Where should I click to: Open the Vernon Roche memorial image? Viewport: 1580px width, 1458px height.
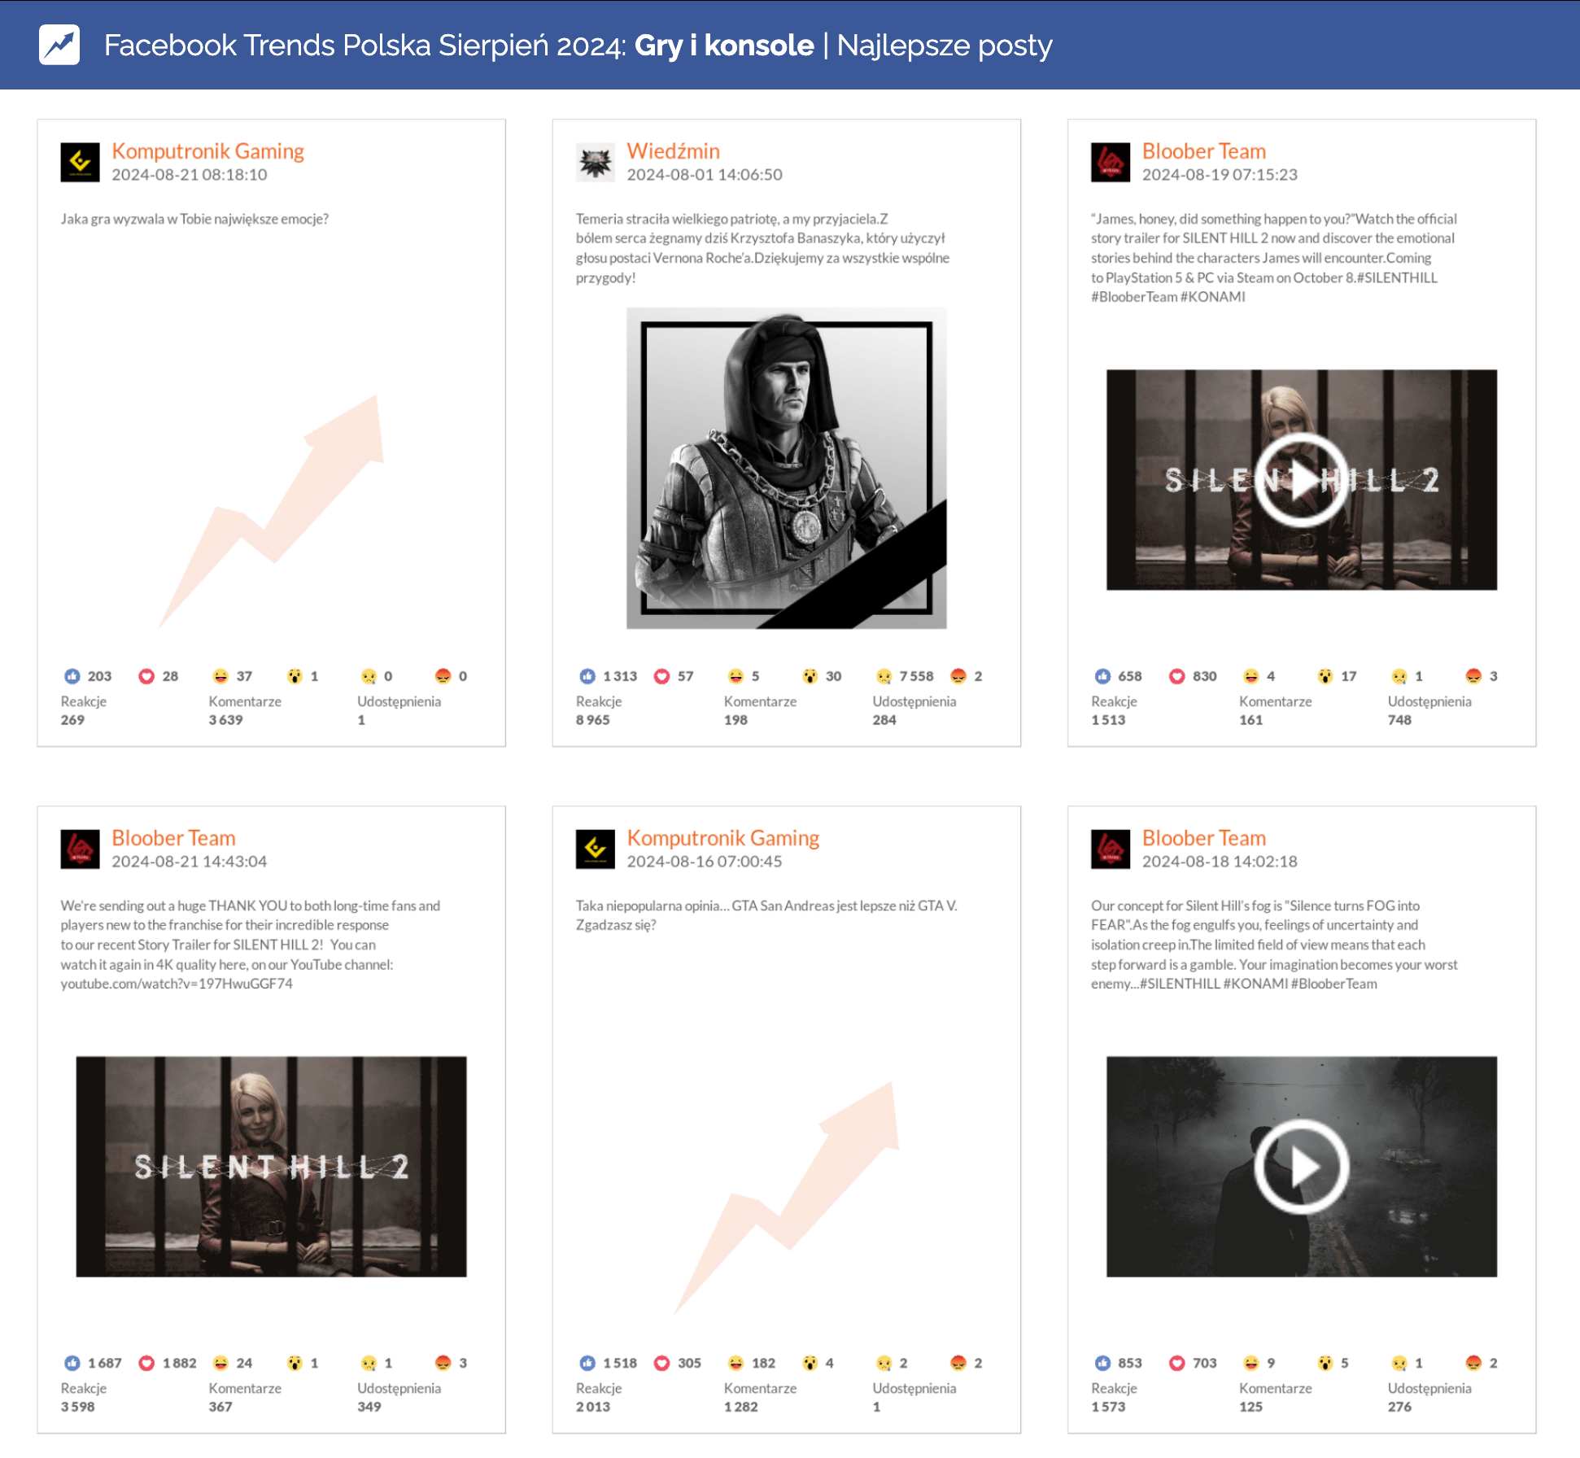click(786, 468)
